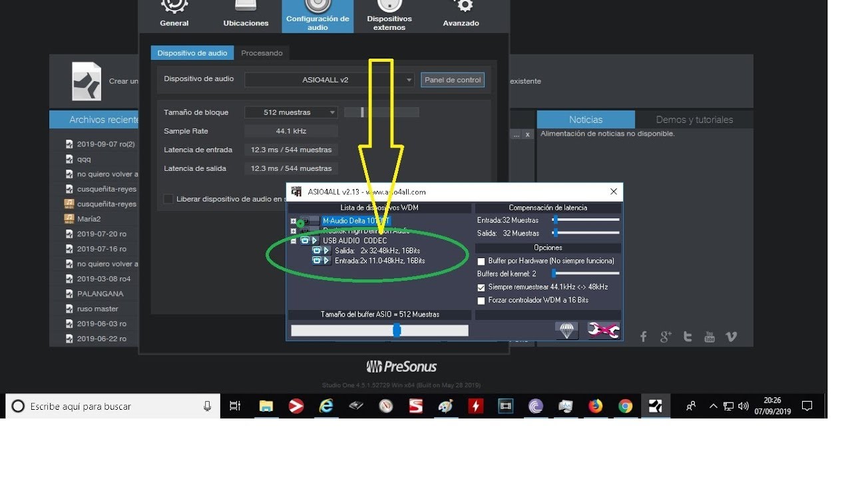Open Task View in the taskbar
This screenshot has width=852, height=479.
[x=235, y=406]
